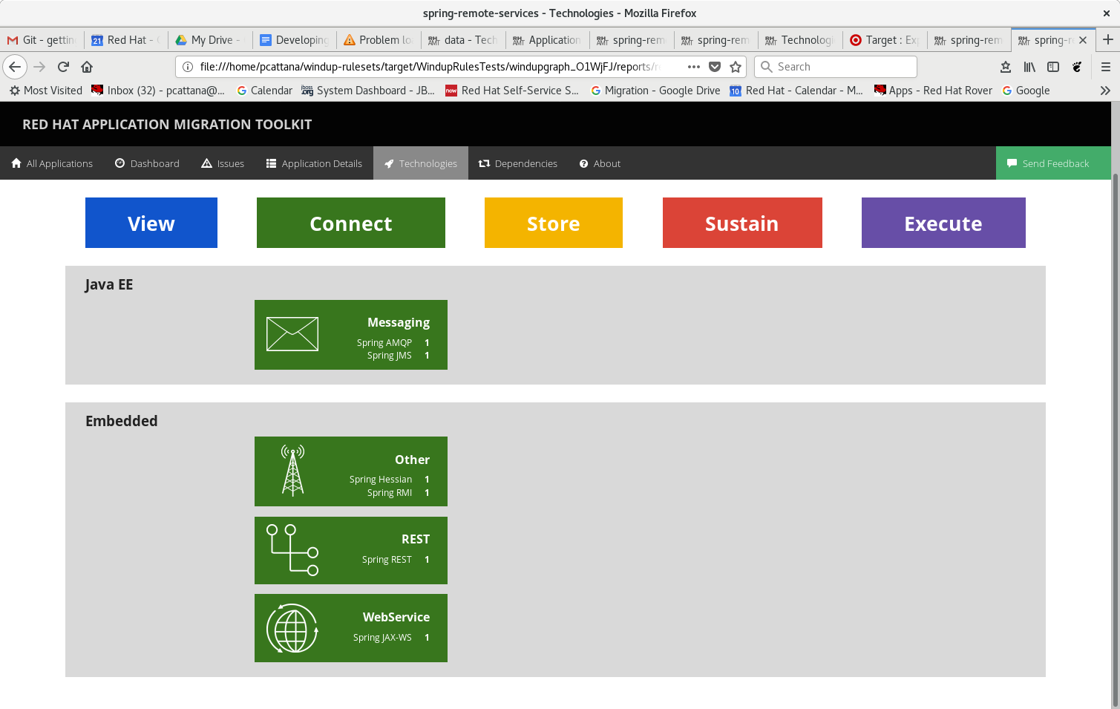Viewport: 1120px width, 709px height.
Task: Open a new browser tab
Action: coord(1107,39)
